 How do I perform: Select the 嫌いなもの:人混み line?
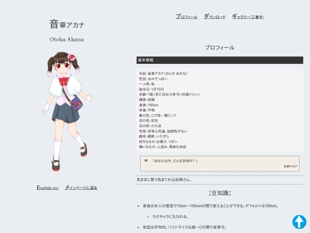tap(162, 147)
